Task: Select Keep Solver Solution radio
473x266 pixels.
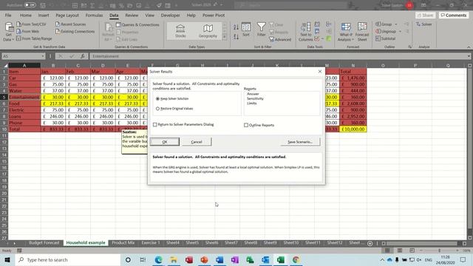Action: [x=157, y=98]
